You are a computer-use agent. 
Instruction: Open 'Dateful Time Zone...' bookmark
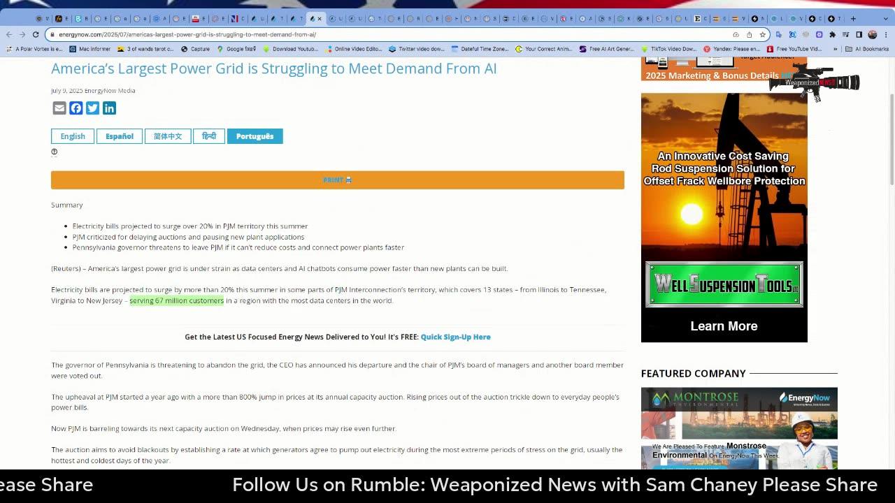click(480, 49)
